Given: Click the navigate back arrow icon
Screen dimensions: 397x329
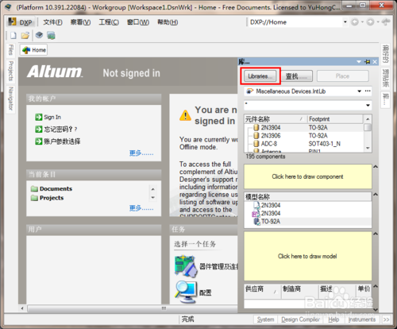Looking at the screenshot, I should click(355, 22).
